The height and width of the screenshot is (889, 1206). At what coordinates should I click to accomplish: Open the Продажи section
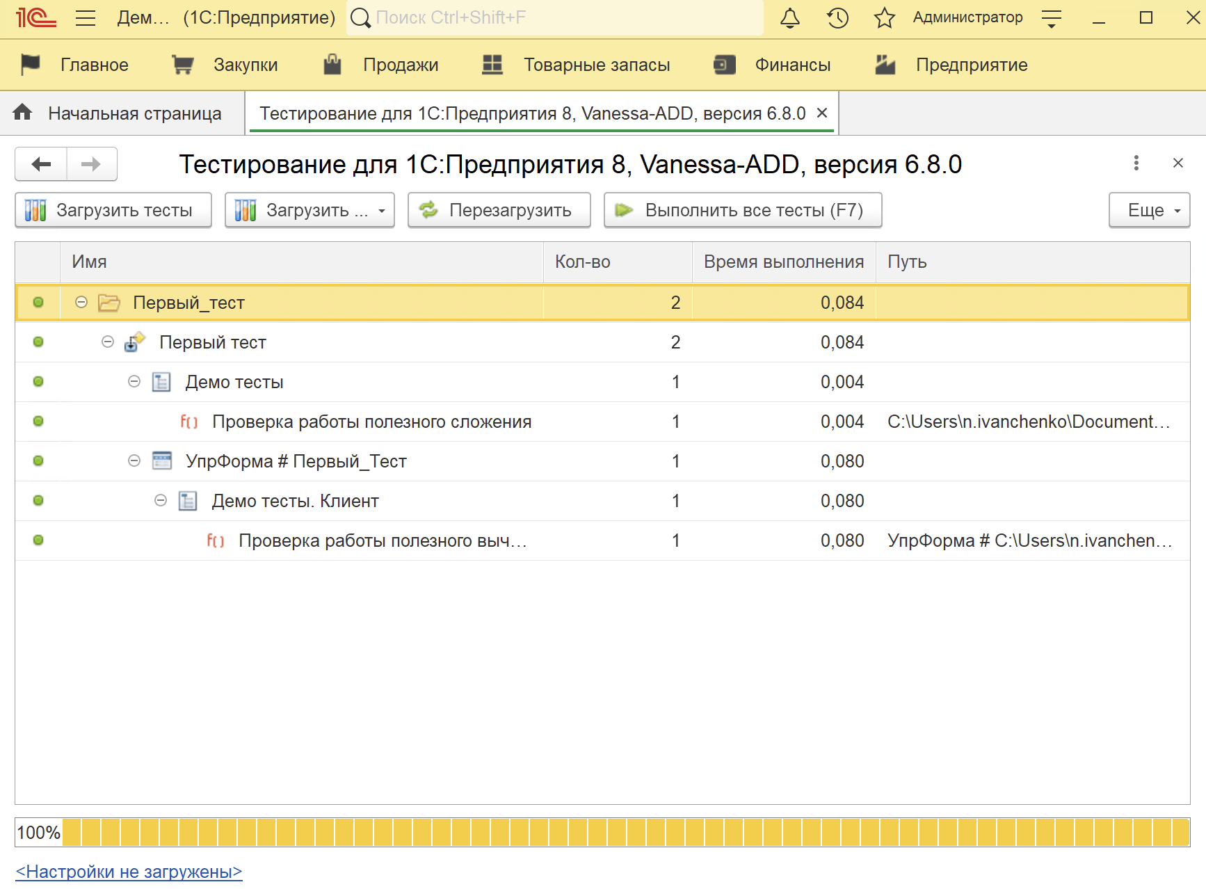click(381, 65)
